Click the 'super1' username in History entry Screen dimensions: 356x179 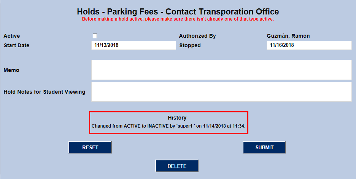(186, 126)
